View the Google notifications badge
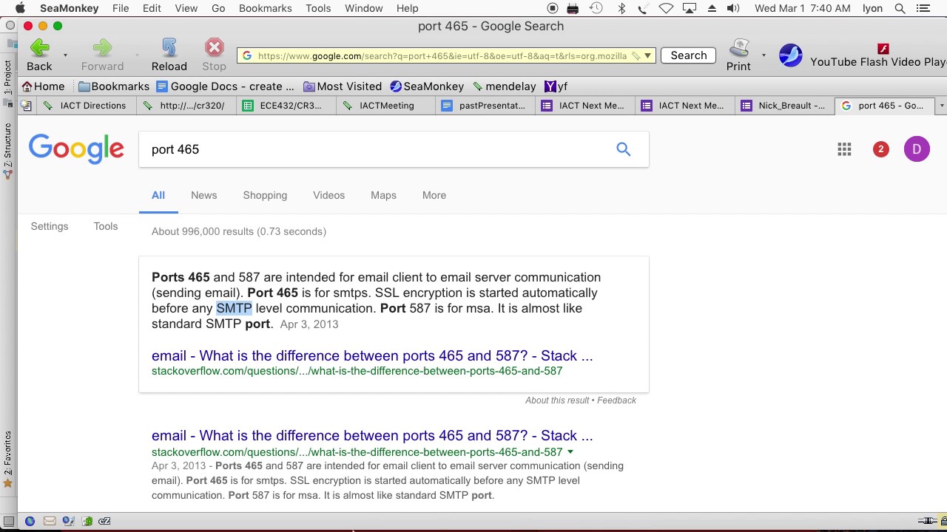This screenshot has width=947, height=532. click(880, 149)
